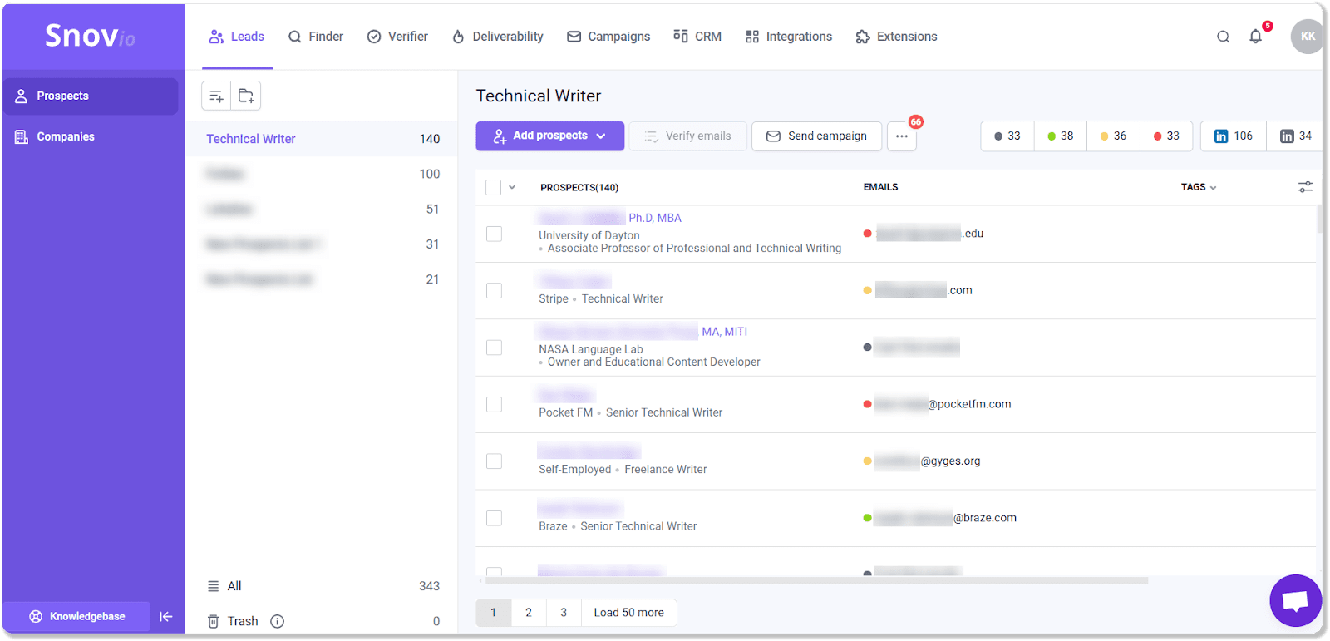Collapse the sidebar with arrow icon
The width and height of the screenshot is (1330, 641).
(x=165, y=616)
